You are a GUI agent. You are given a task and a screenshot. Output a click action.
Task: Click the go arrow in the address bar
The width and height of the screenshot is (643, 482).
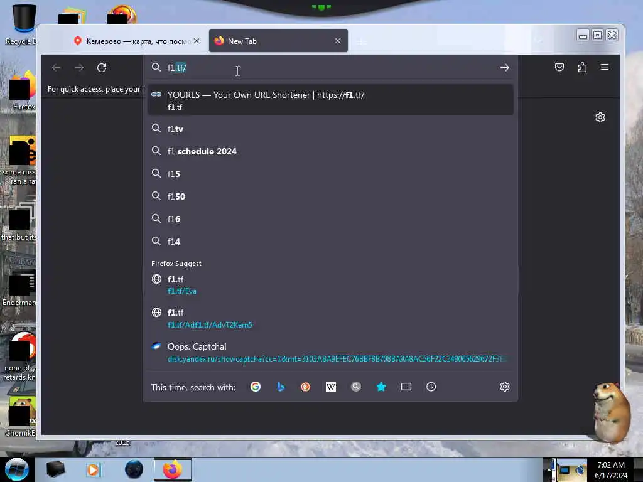[x=504, y=68]
